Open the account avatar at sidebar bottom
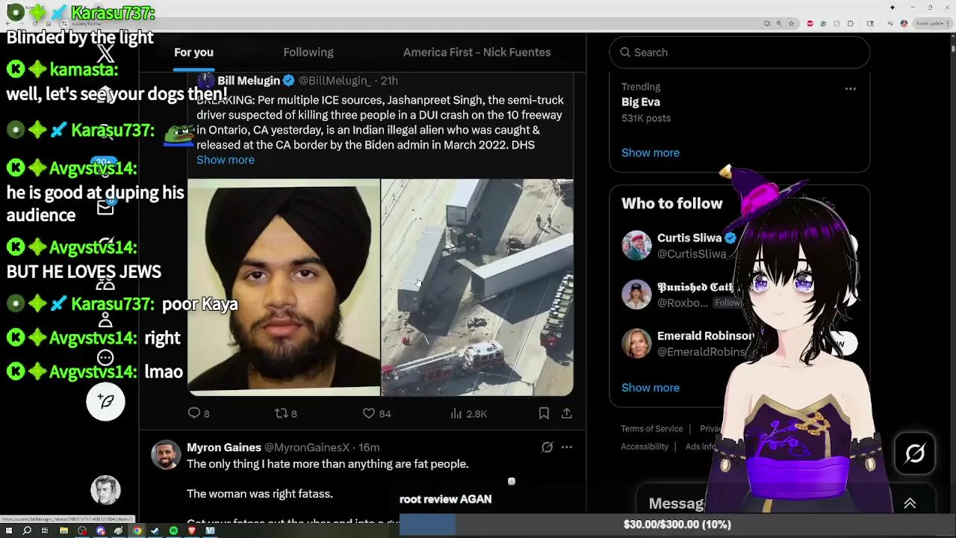 pyautogui.click(x=105, y=490)
